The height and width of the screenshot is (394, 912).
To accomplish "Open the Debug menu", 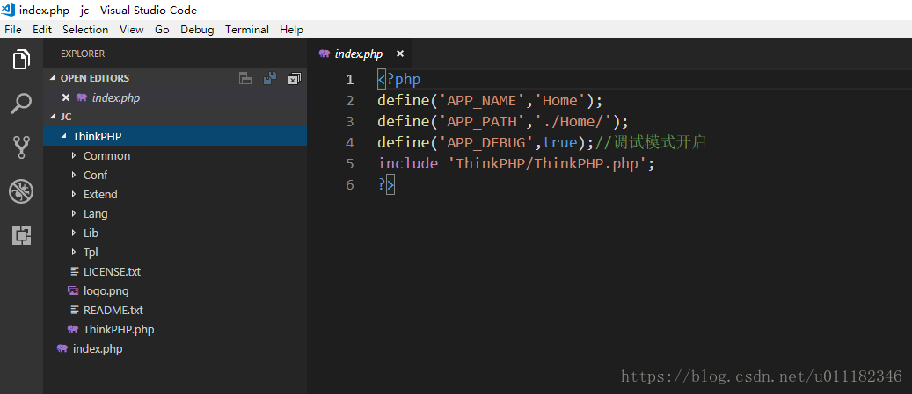I will click(197, 30).
